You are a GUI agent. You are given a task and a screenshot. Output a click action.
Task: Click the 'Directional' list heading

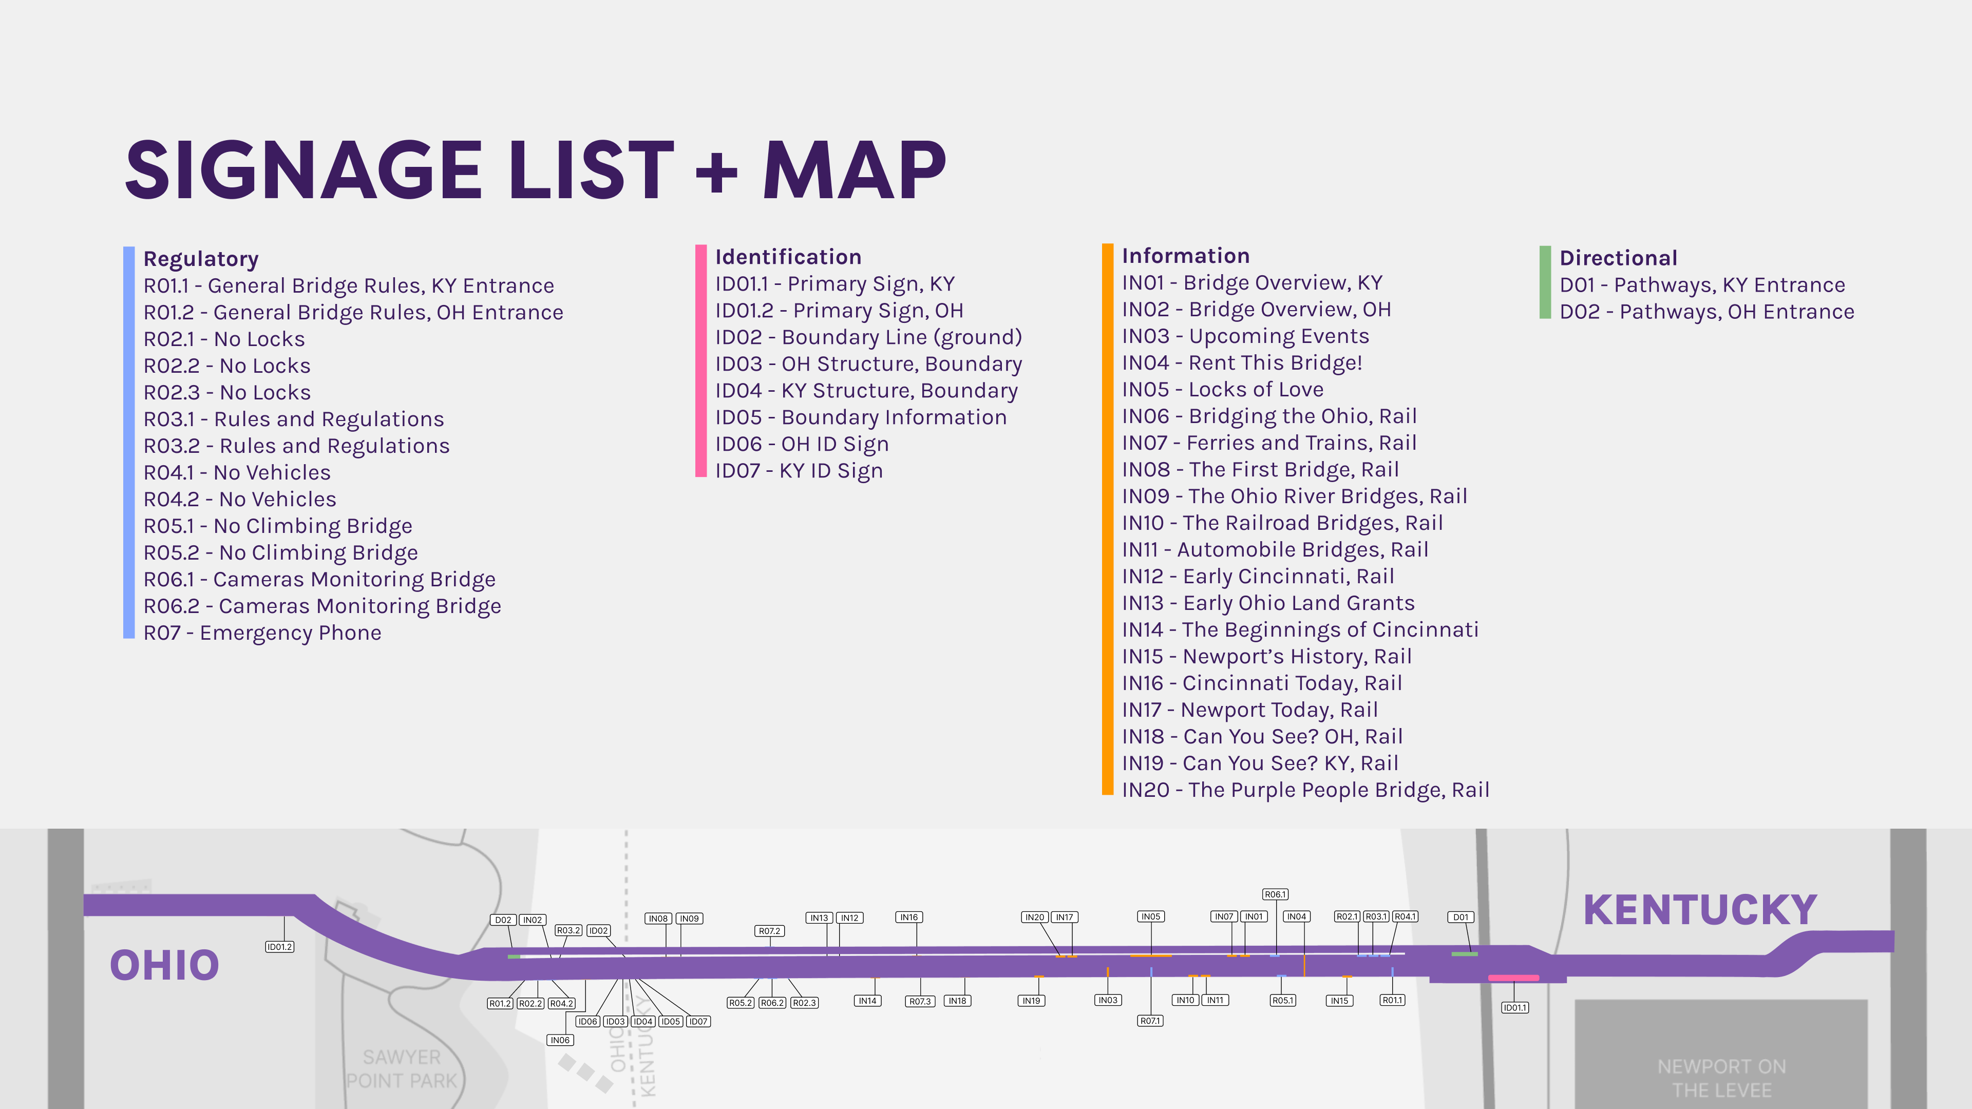pos(1618,258)
